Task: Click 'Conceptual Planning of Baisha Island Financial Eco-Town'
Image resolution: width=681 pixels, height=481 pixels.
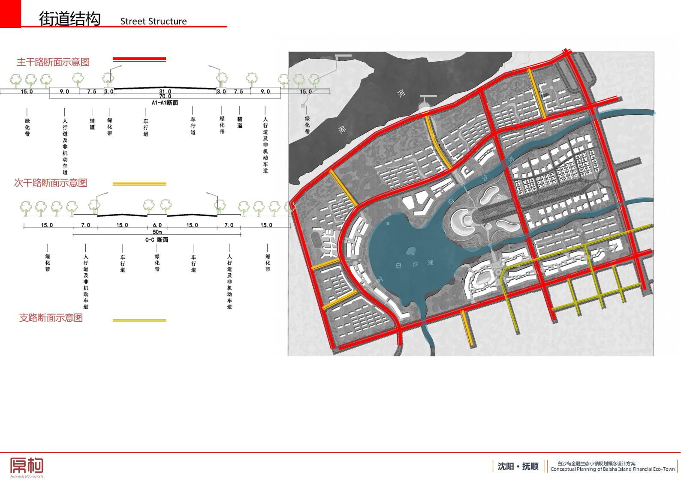Action: click(612, 469)
